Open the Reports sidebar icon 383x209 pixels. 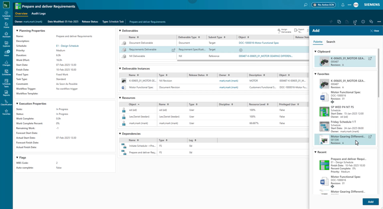click(x=6, y=93)
